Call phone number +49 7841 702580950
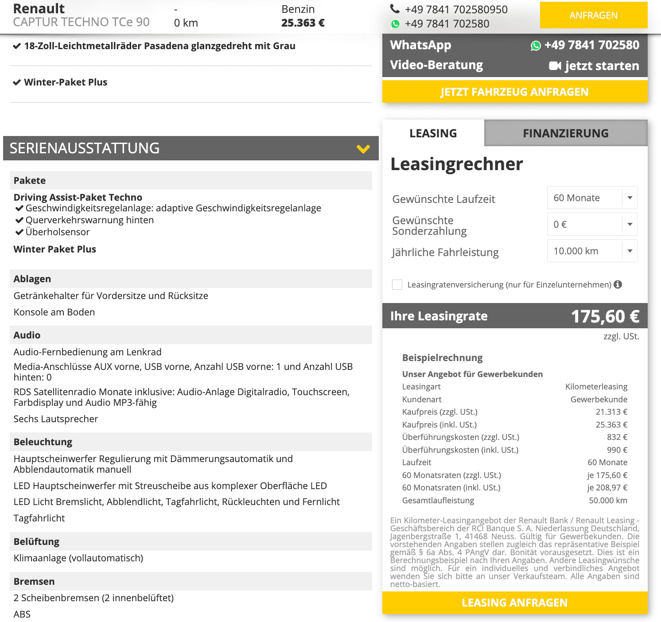661x622 pixels. coord(456,9)
